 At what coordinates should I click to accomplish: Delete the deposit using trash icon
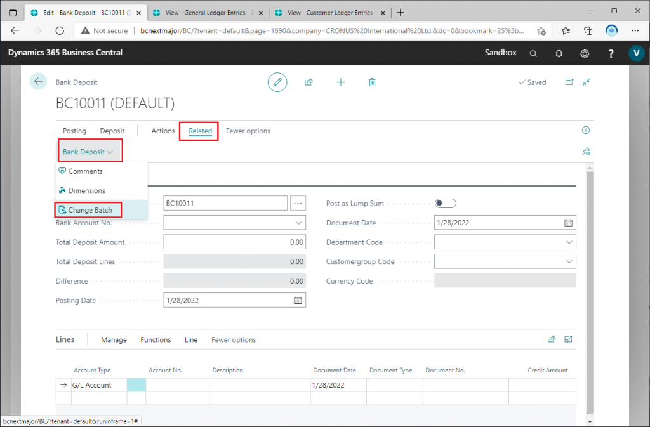pyautogui.click(x=372, y=82)
